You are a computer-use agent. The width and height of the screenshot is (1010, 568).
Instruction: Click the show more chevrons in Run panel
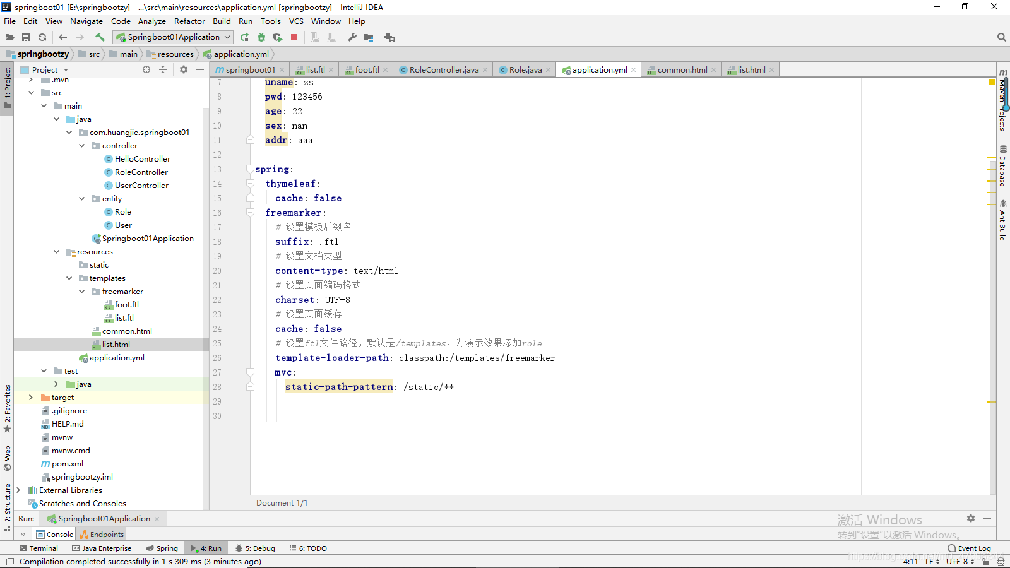pyautogui.click(x=23, y=534)
